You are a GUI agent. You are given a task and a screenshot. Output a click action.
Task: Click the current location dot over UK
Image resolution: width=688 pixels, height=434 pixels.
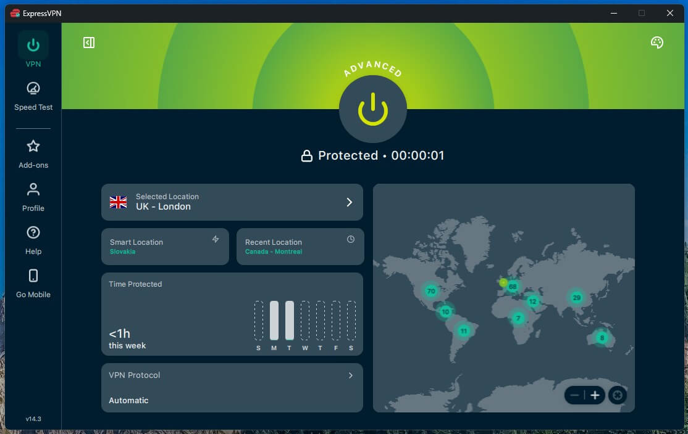pyautogui.click(x=503, y=282)
